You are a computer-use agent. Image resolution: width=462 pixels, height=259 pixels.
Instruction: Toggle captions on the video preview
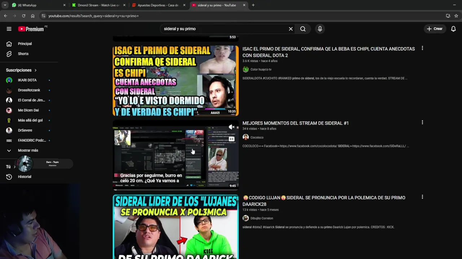[232, 139]
